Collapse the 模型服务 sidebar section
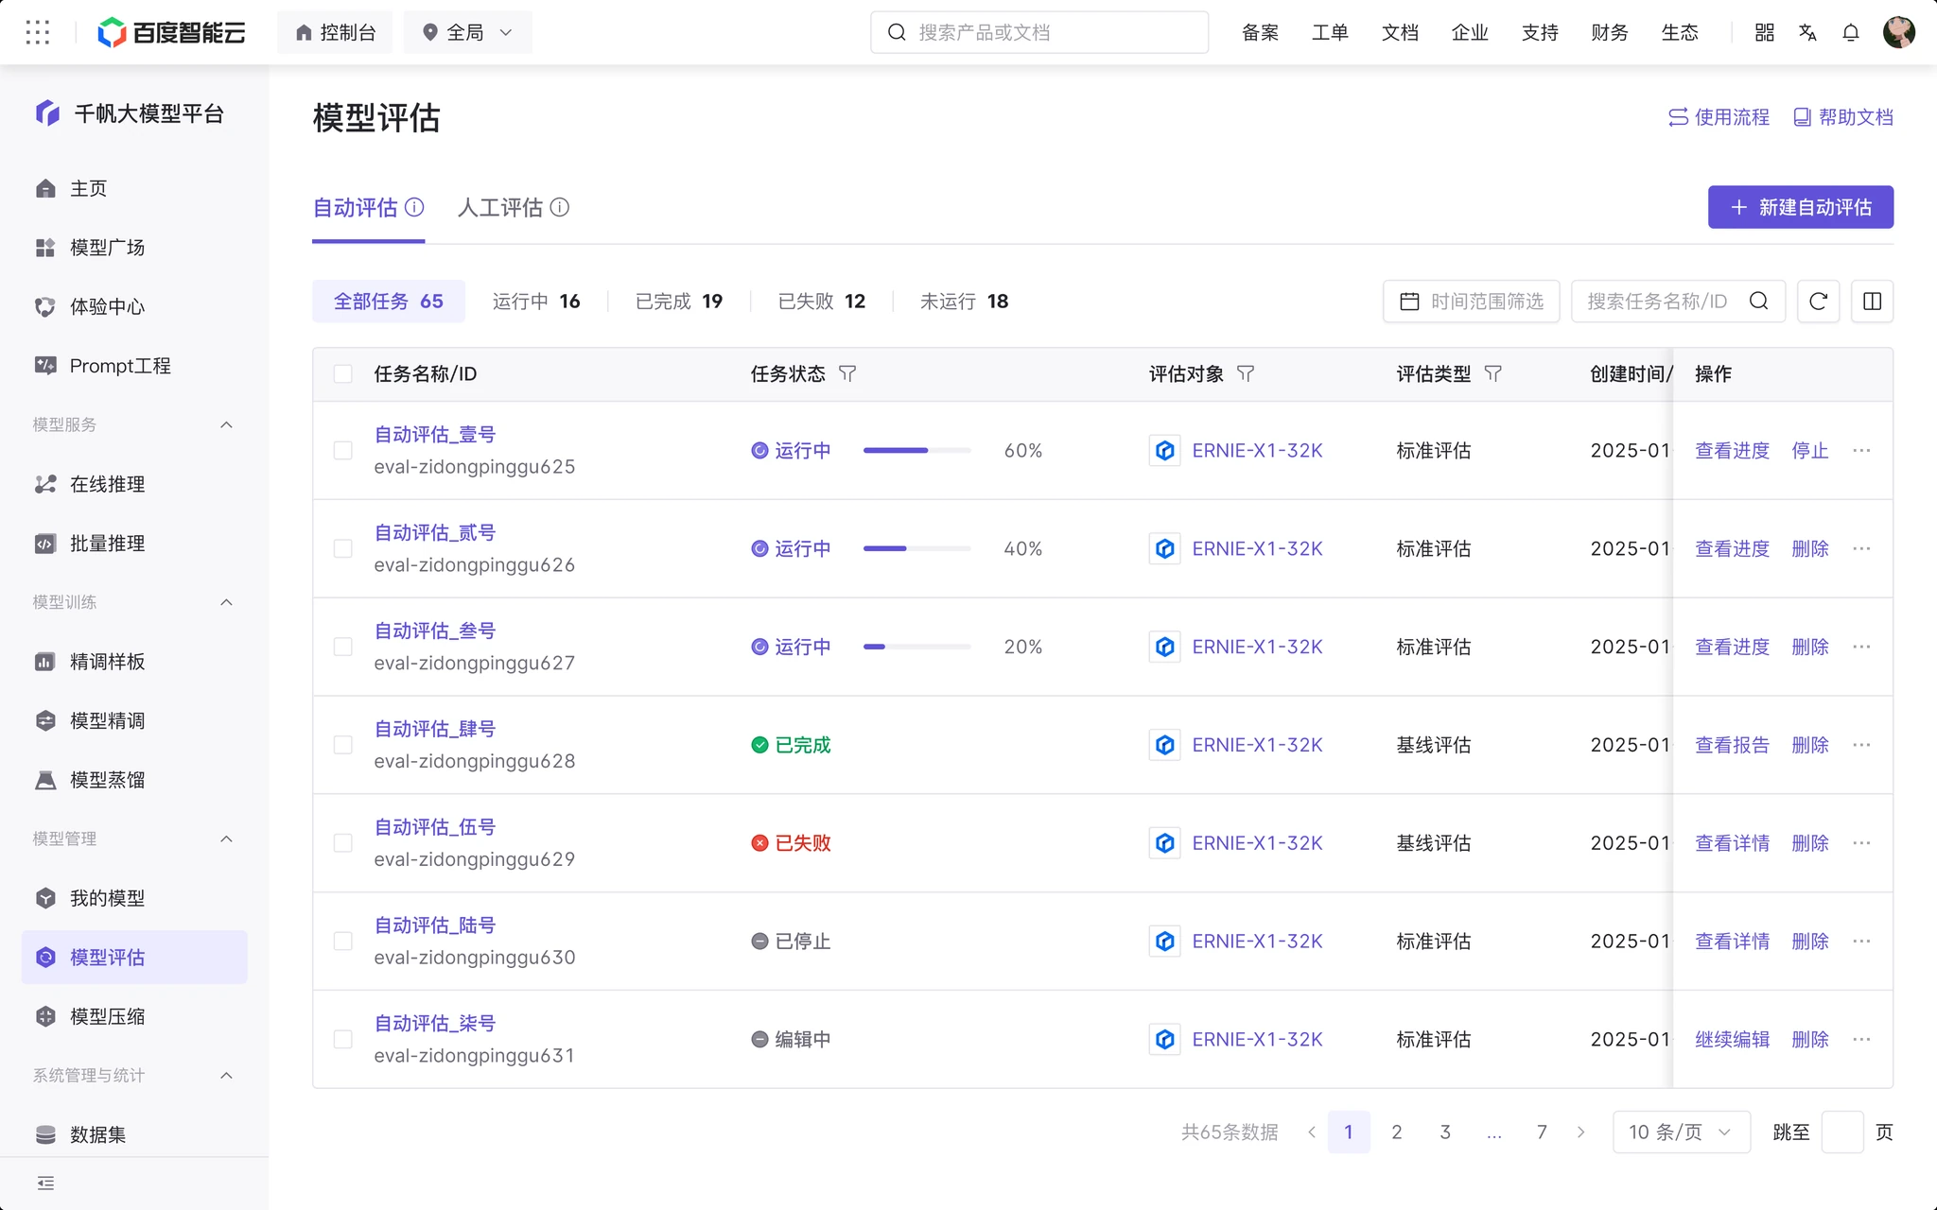Screen dimensions: 1937x1210 pyautogui.click(x=226, y=425)
